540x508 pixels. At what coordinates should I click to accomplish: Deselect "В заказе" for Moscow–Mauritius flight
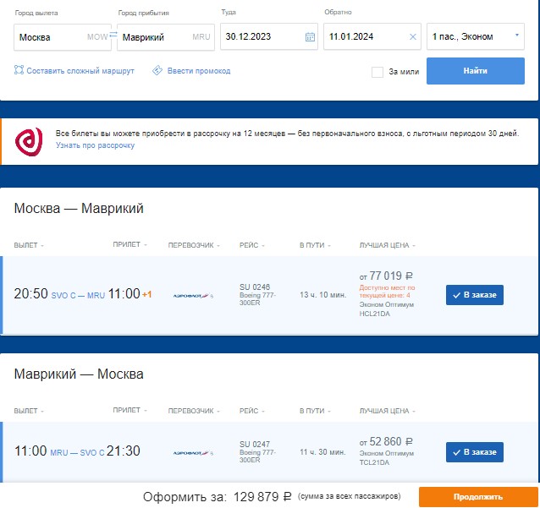[475, 295]
